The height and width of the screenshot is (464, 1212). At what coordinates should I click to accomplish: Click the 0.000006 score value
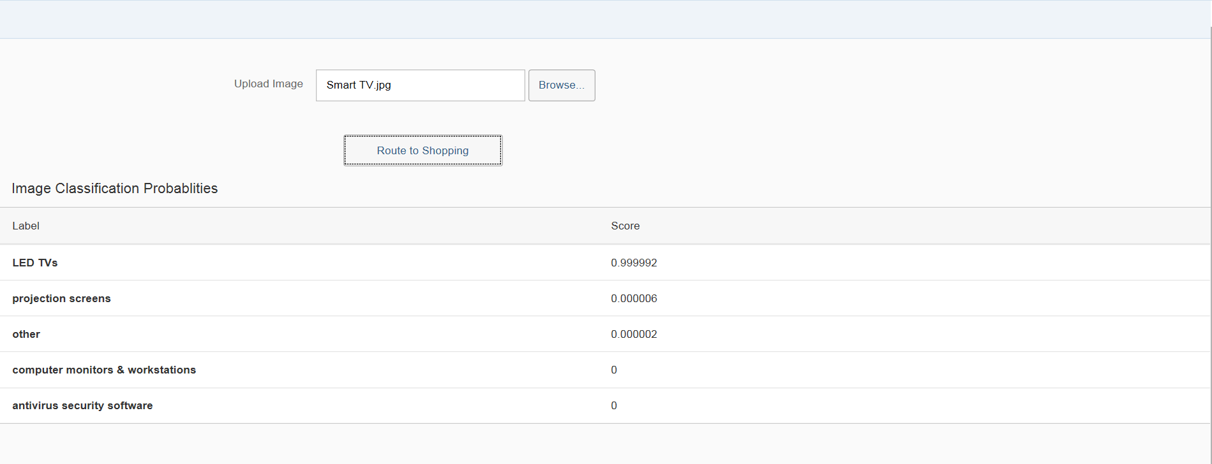coord(634,298)
